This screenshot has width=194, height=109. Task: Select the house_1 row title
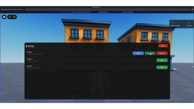point(29,52)
